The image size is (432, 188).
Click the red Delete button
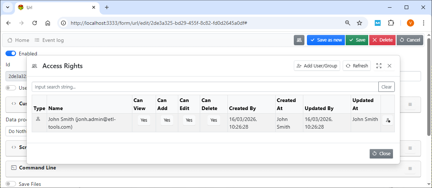[382, 40]
